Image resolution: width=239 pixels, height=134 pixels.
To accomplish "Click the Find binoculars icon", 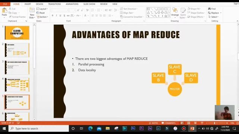I will click(209, 9).
